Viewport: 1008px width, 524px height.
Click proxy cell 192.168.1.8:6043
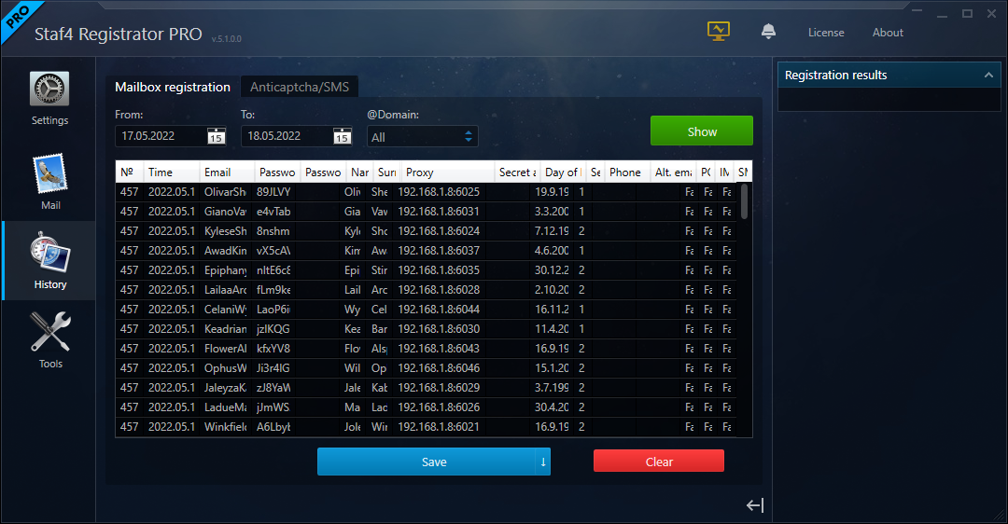coord(439,349)
